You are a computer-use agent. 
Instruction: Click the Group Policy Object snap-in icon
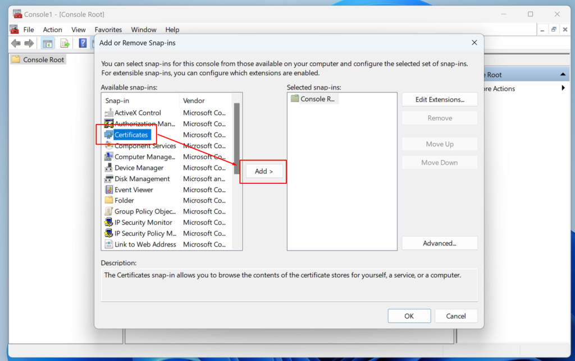(108, 211)
